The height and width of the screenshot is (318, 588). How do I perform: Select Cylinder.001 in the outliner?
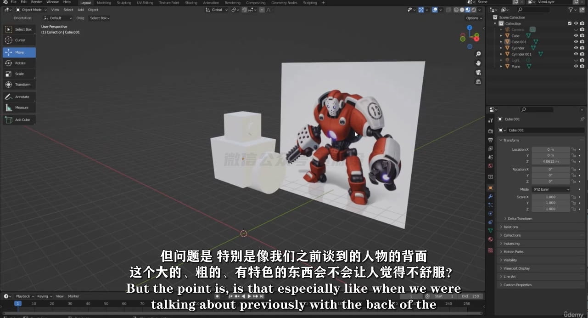[x=521, y=54]
